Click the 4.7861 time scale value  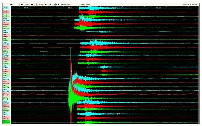point(27,5)
